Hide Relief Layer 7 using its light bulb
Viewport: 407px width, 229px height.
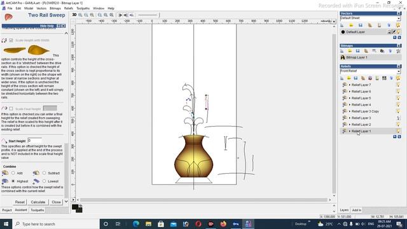[399, 85]
